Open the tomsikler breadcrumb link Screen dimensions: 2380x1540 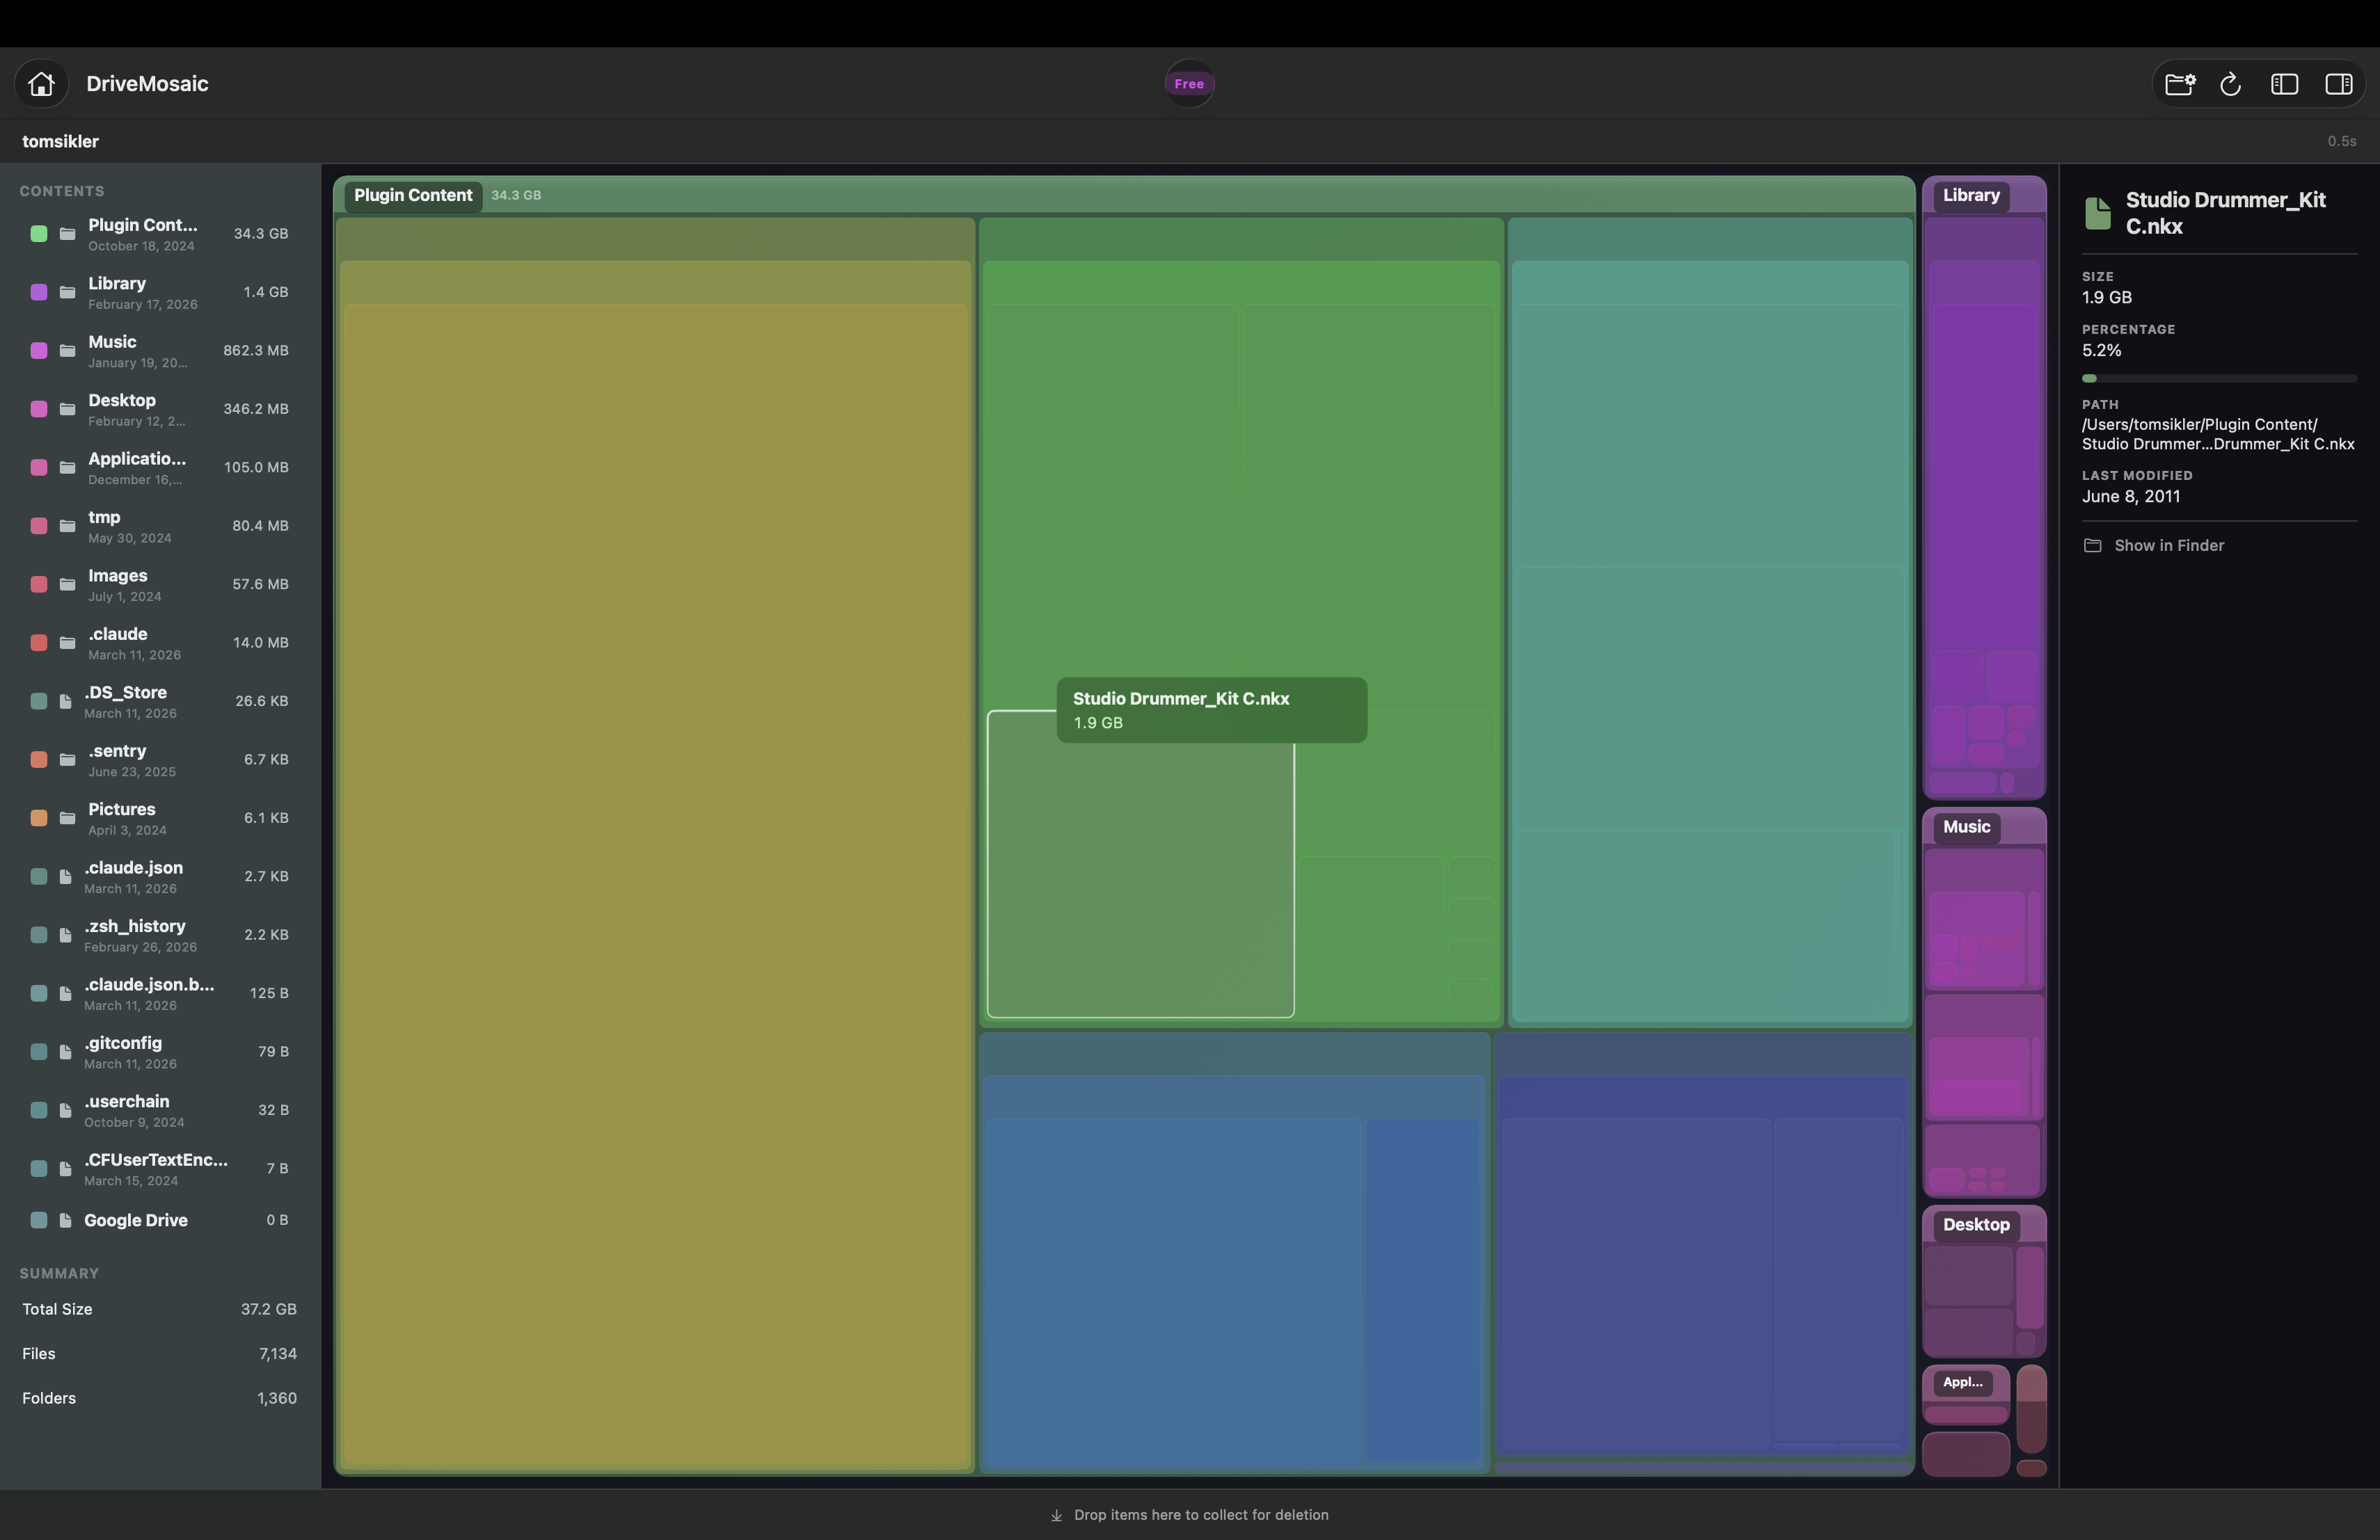pos(60,141)
